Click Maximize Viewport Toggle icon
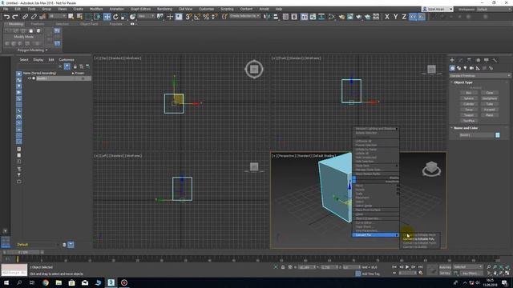 (x=507, y=273)
